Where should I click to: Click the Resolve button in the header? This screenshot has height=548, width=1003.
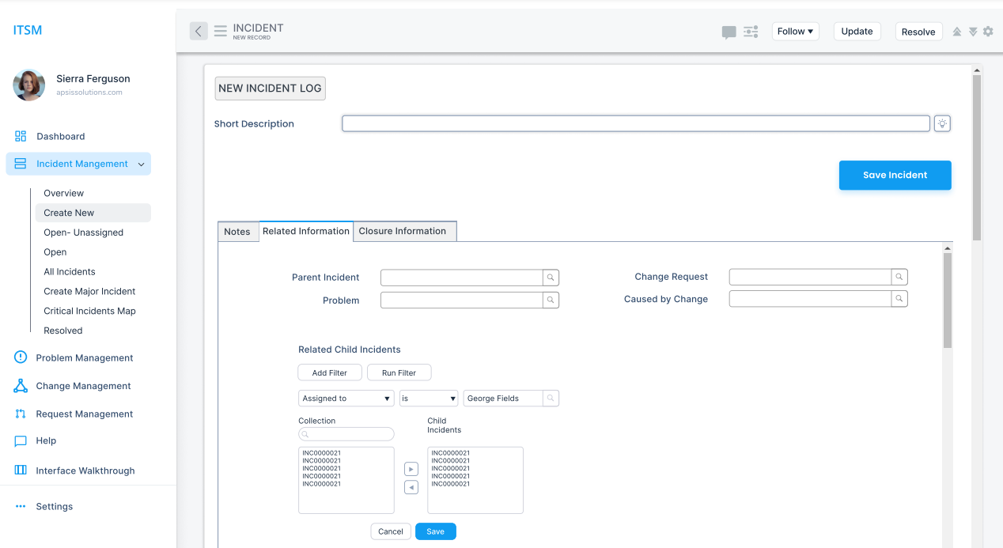click(x=918, y=31)
